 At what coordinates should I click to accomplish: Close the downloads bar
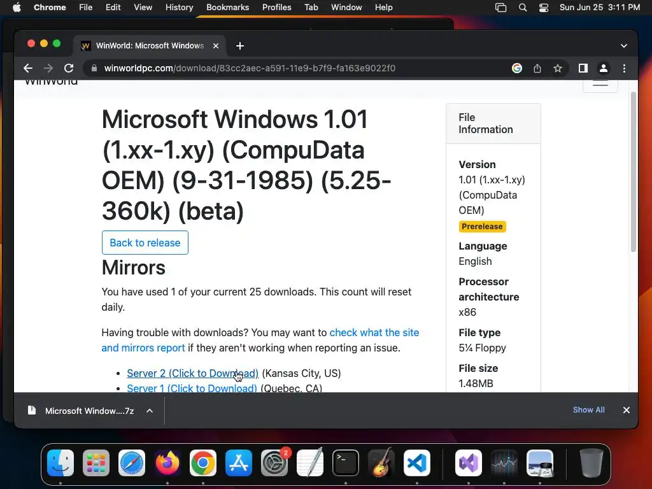pos(627,410)
